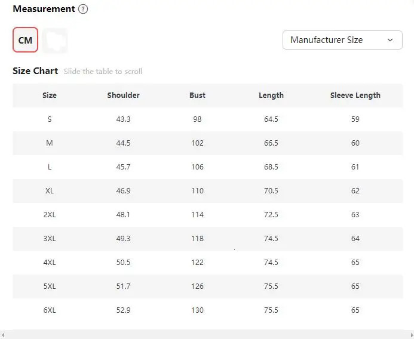The height and width of the screenshot is (339, 414).
Task: Select the CM unit toggle
Action: (25, 40)
